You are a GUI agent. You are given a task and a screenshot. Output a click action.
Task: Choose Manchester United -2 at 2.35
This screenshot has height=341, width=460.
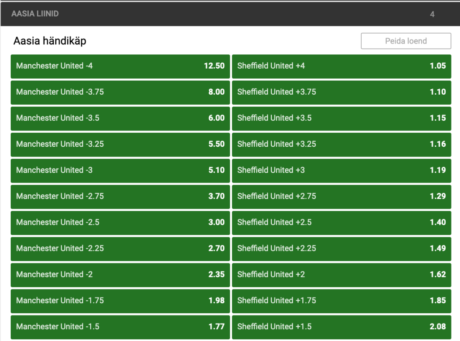point(120,274)
